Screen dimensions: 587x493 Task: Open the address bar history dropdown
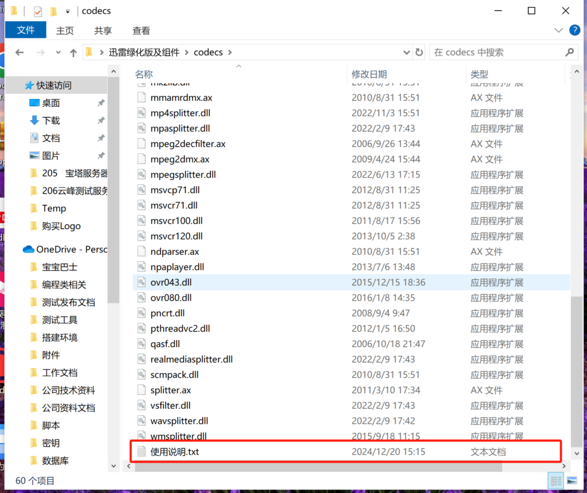(406, 52)
